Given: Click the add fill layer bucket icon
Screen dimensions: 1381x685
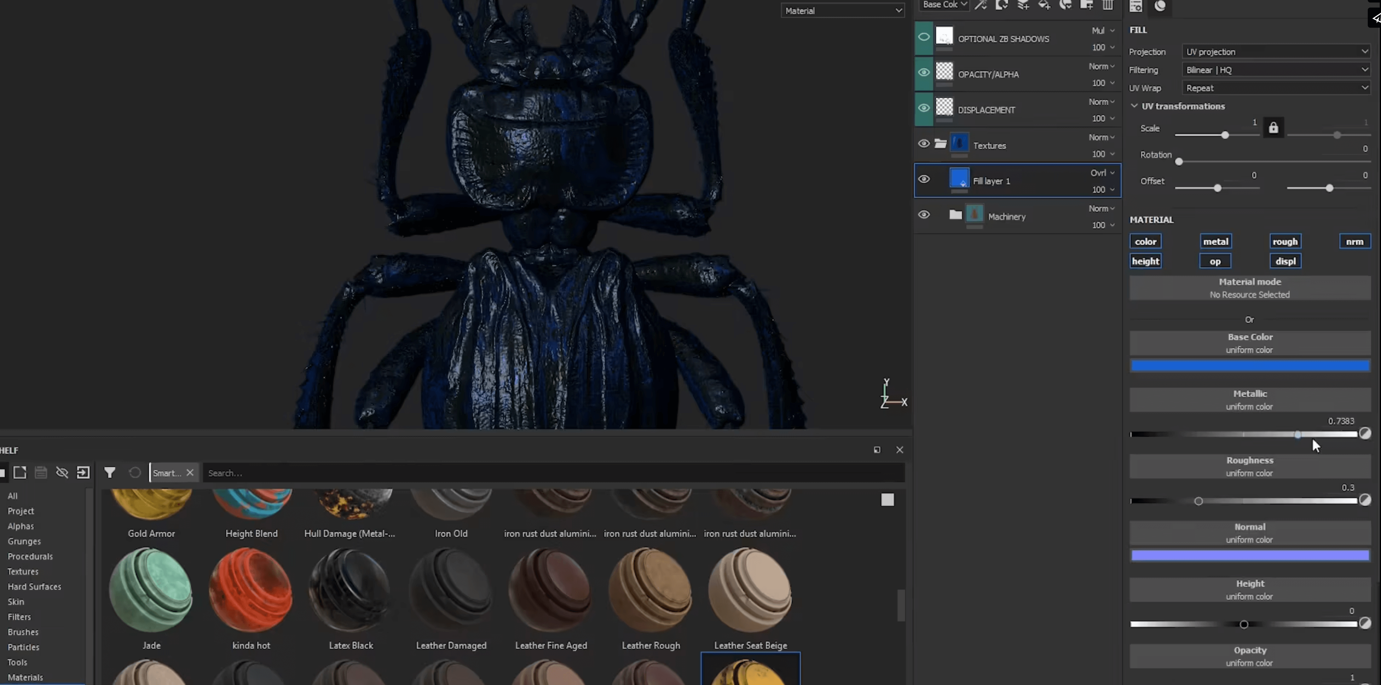Looking at the screenshot, I should click(x=1044, y=5).
